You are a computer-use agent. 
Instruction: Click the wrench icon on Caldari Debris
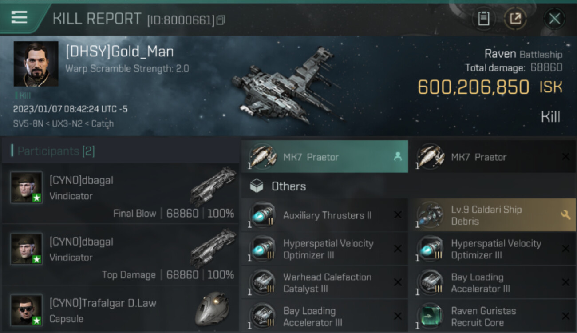(x=565, y=215)
